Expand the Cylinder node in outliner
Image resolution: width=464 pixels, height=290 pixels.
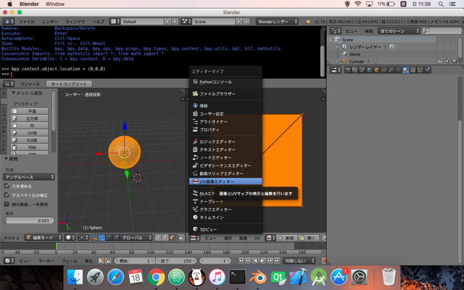338,62
